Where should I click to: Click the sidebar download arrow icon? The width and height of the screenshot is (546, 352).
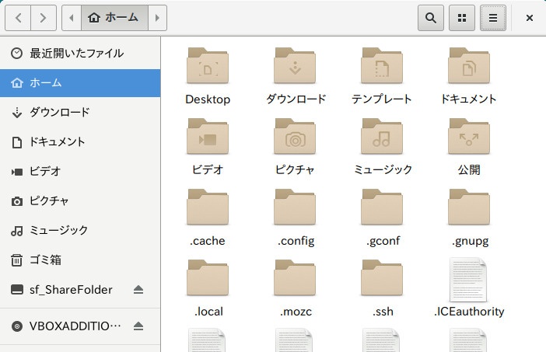tap(16, 113)
